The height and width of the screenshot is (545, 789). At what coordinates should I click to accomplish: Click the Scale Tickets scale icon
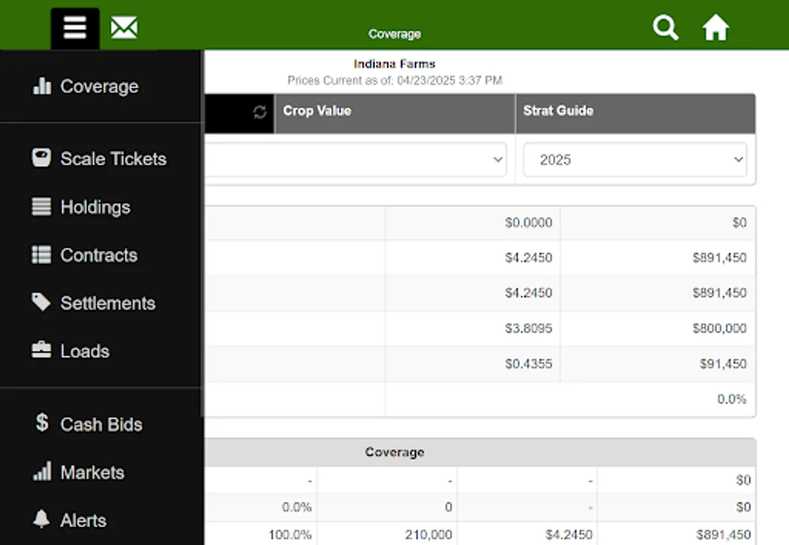pos(41,159)
